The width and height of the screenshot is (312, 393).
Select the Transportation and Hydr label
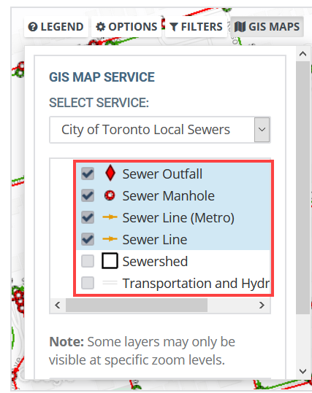(x=196, y=283)
